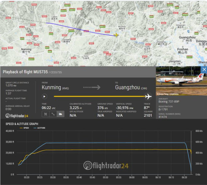Viewport: 207px width, 185px height.
Task: Select the yellow airplane icon on map
Action: [116, 35]
